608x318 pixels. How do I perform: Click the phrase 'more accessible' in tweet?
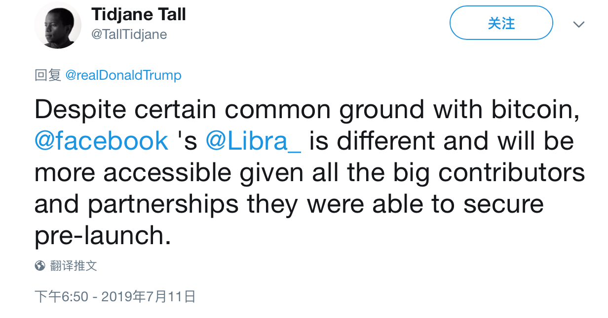click(x=133, y=173)
